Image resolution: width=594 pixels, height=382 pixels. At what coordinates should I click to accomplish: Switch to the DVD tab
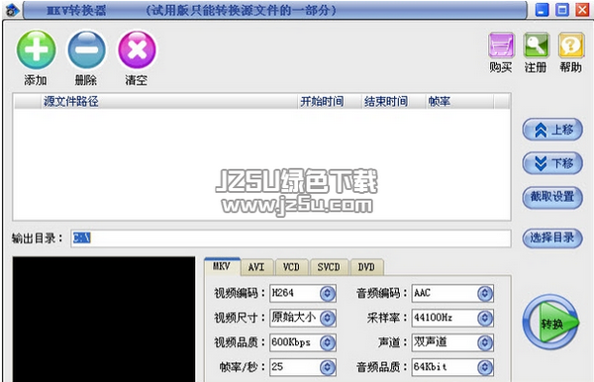pos(366,267)
